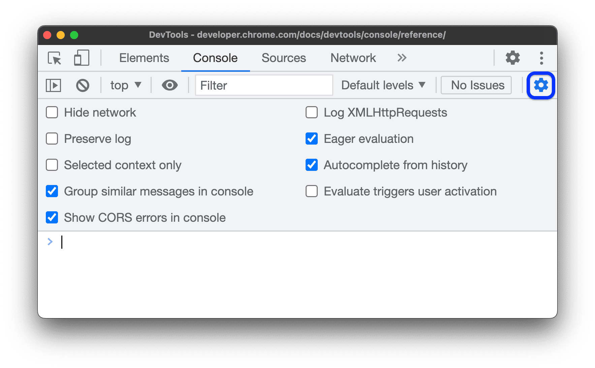The height and width of the screenshot is (368, 595).
Task: Click the No Issues button
Action: 476,85
